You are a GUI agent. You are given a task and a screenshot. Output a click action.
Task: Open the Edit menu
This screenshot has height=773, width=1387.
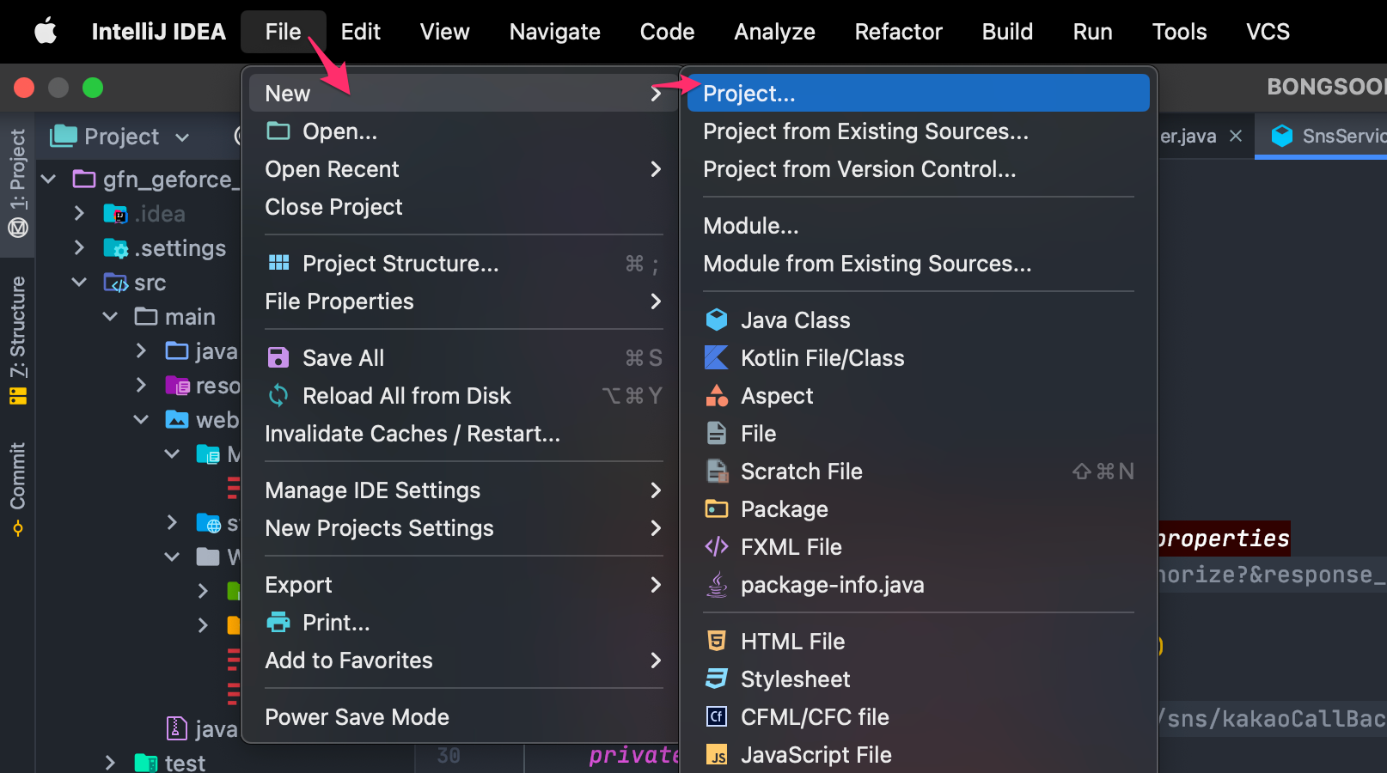(x=360, y=32)
